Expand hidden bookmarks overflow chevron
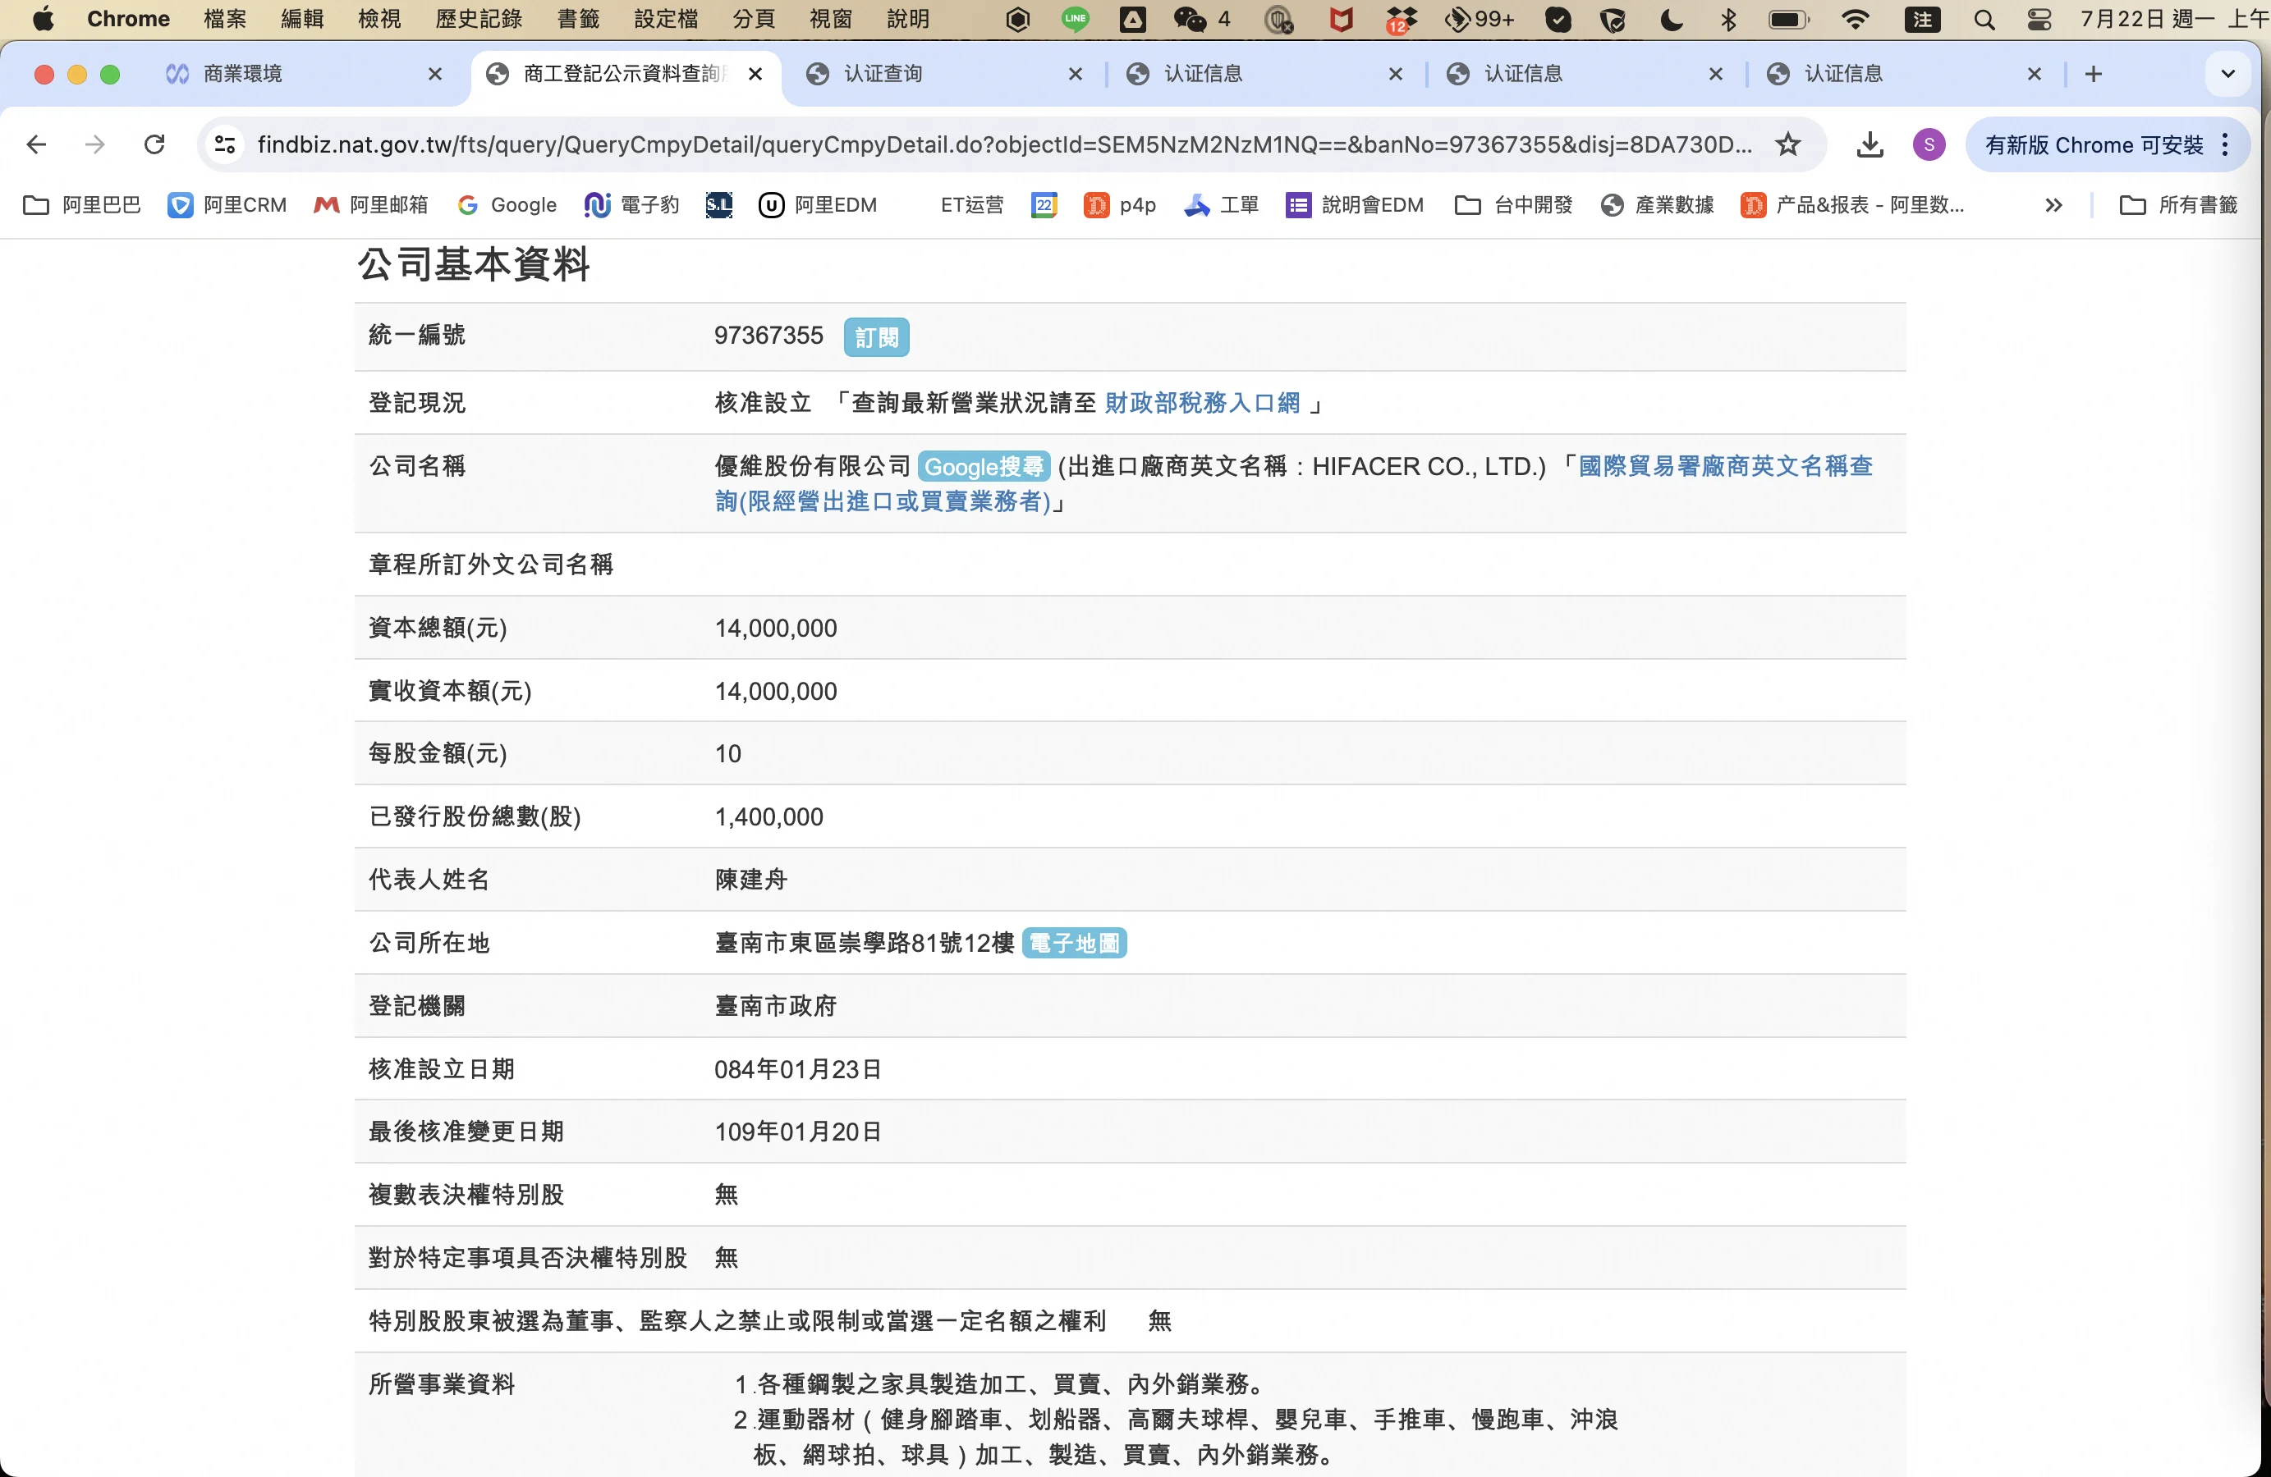This screenshot has height=1477, width=2271. tap(2053, 204)
